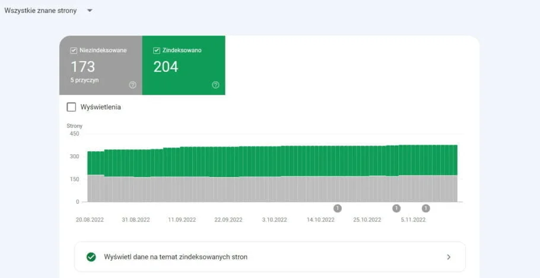Click the Strony axis title
This screenshot has height=278, width=540.
[74, 126]
